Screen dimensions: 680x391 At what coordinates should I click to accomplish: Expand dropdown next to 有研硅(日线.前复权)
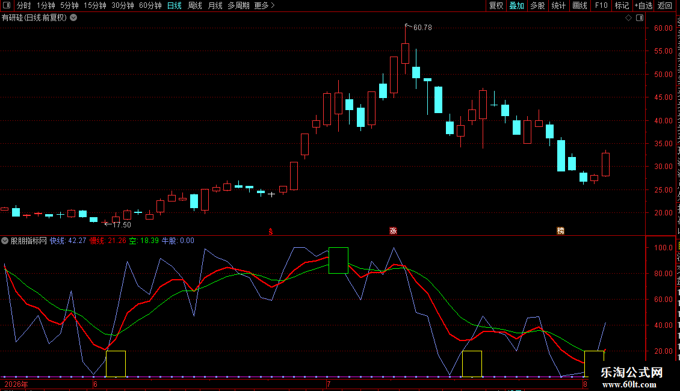(x=74, y=18)
